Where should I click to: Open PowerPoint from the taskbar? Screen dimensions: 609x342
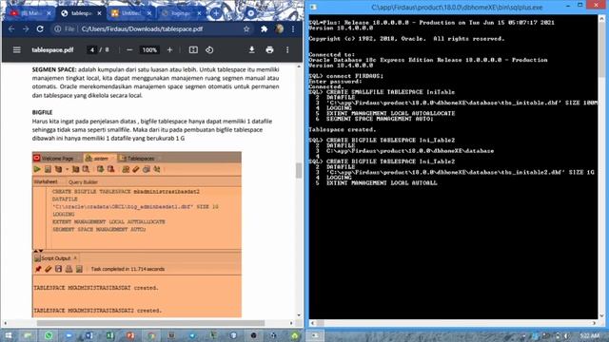pos(129,335)
